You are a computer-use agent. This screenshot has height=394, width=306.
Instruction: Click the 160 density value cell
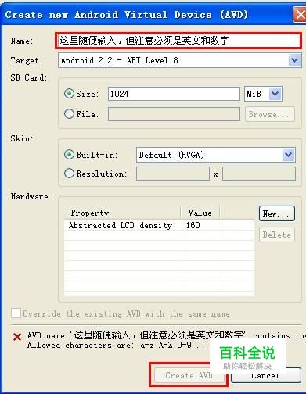[x=201, y=225]
